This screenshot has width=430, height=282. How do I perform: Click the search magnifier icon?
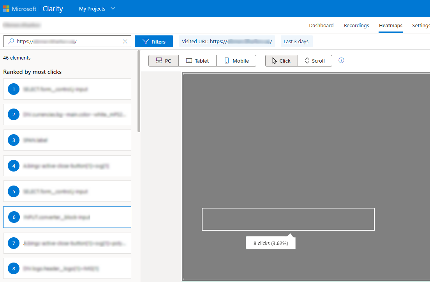[x=11, y=41]
